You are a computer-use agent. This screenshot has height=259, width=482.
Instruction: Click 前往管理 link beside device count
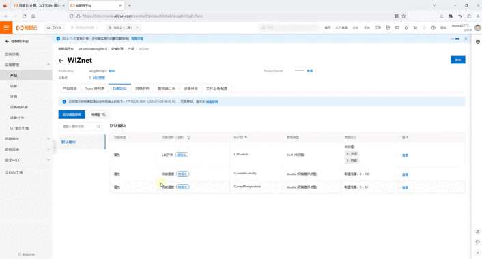[x=99, y=78]
